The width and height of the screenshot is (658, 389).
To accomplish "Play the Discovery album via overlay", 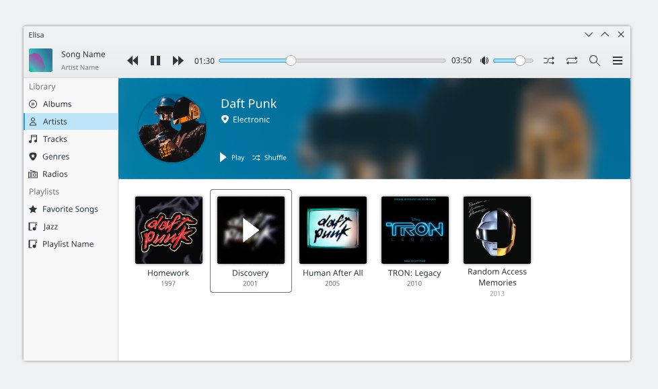I will pos(251,230).
